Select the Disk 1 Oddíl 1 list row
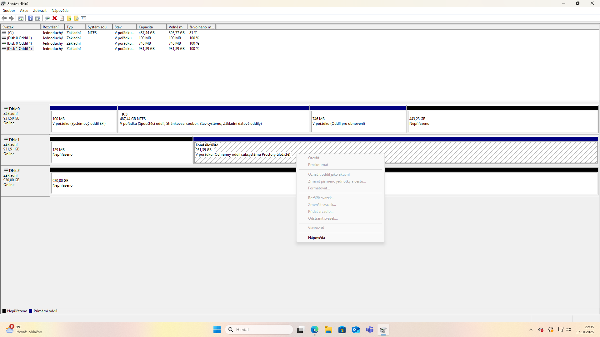 tap(19, 49)
